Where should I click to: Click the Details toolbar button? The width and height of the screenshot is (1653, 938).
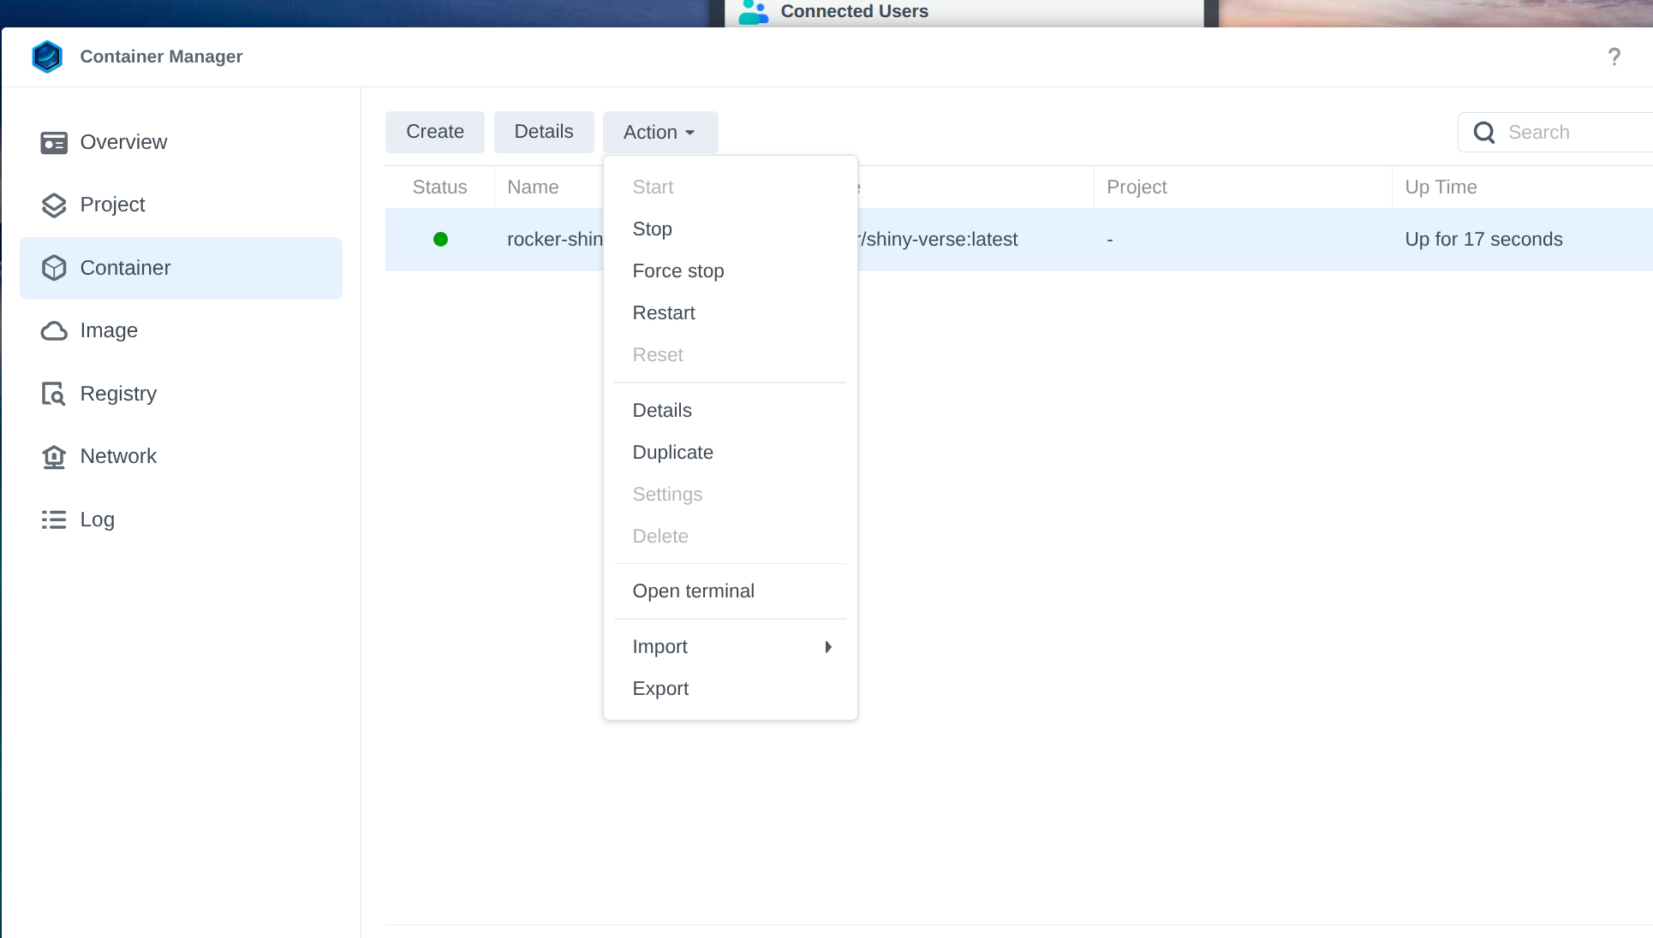click(x=543, y=132)
